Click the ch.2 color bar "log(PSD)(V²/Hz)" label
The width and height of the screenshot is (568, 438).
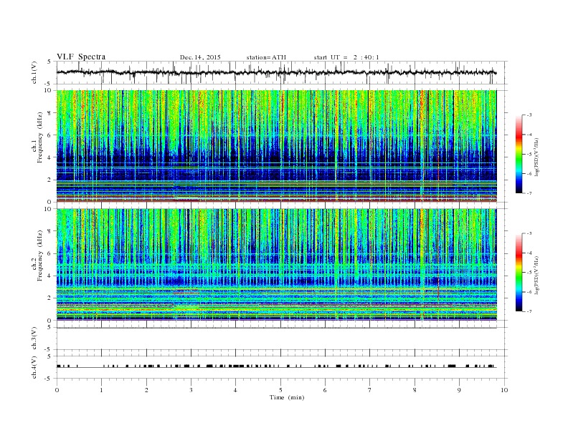537,275
